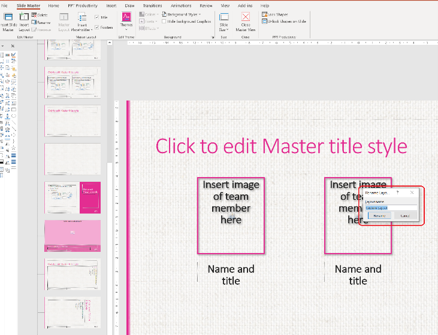Click the help question mark in Rename Layout dialog
This screenshot has width=438, height=335.
[397, 193]
